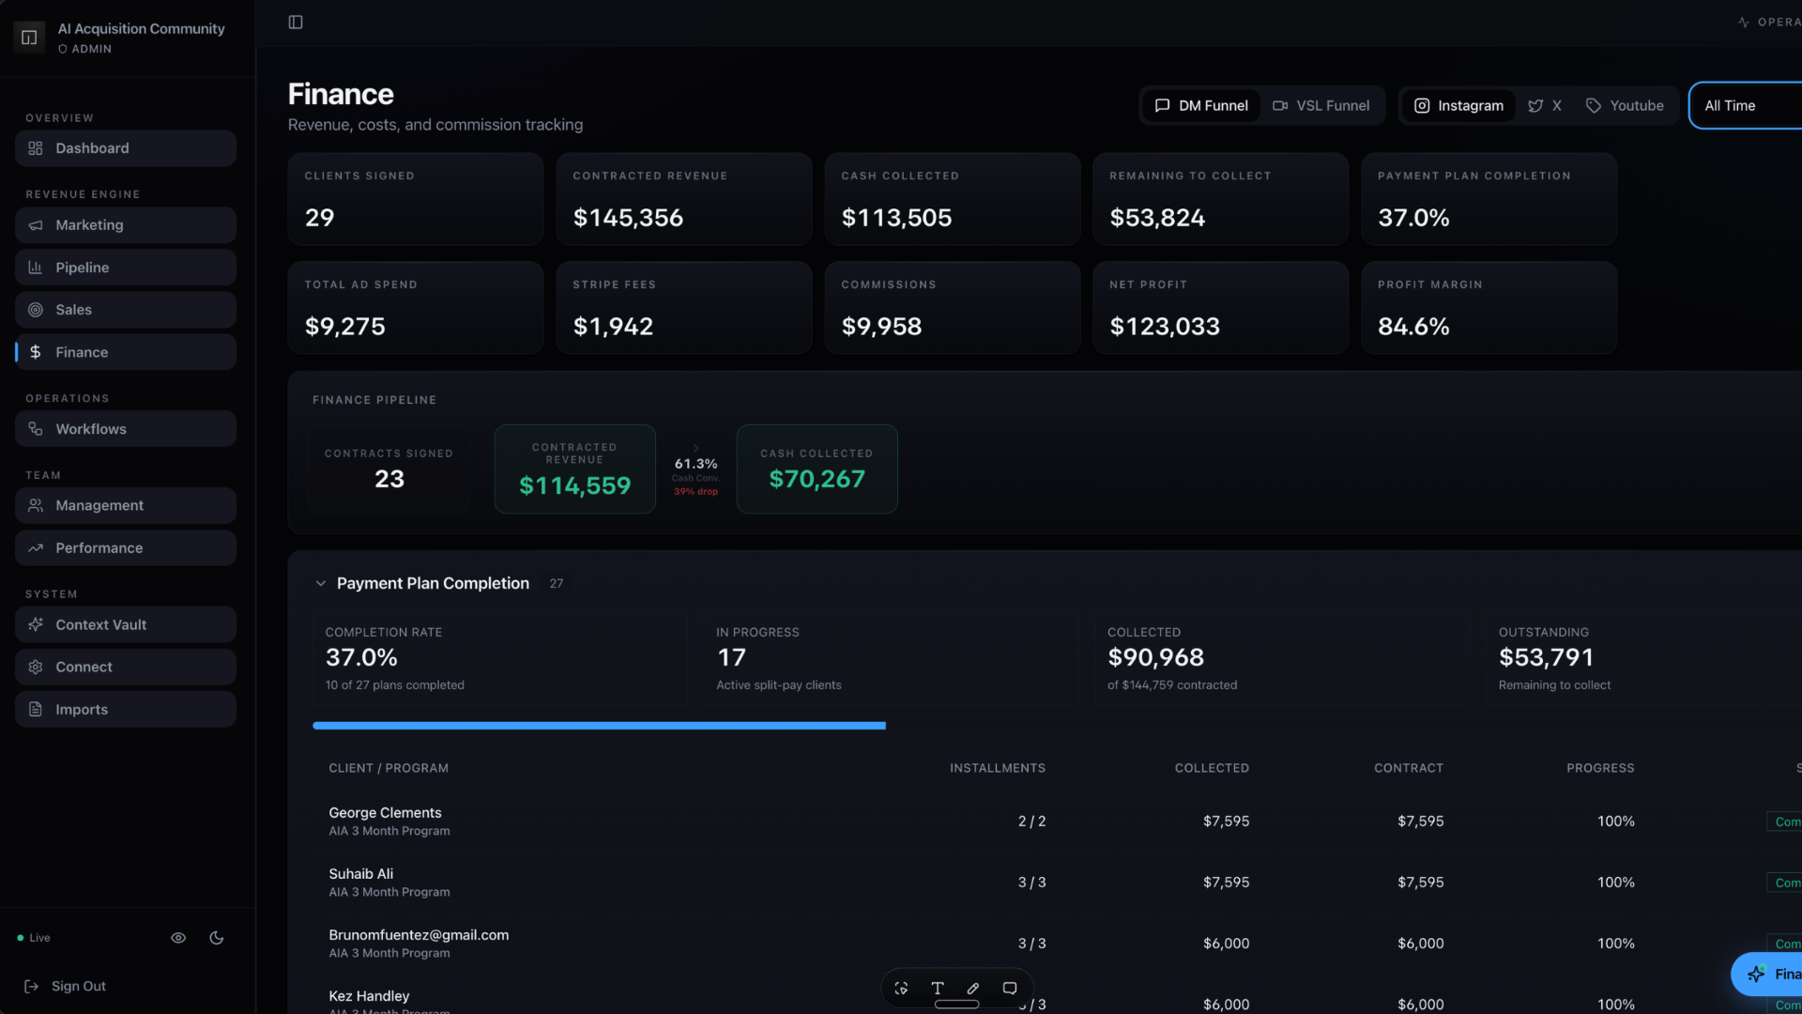Open the Dashboard page
The height and width of the screenshot is (1014, 1802).
click(126, 148)
